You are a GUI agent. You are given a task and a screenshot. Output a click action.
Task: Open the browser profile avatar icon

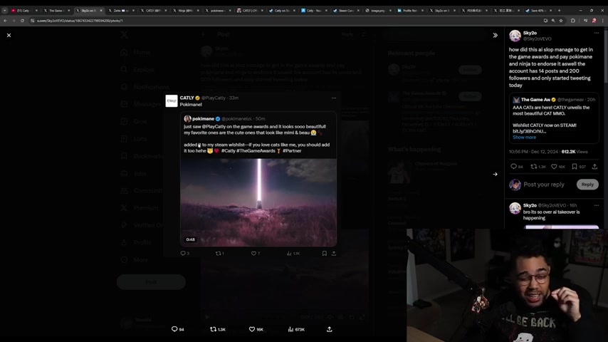[594, 21]
